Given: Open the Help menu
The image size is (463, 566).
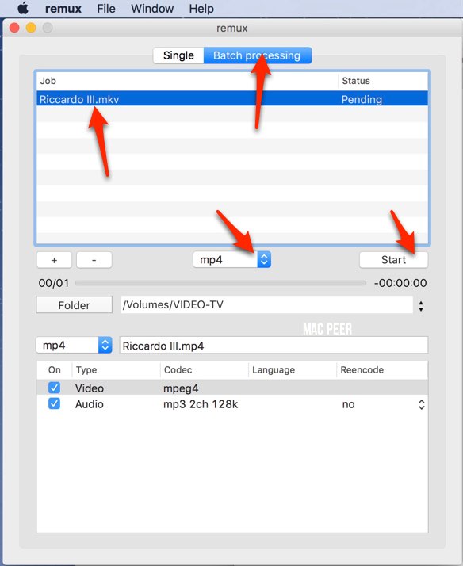Looking at the screenshot, I should tap(201, 8).
